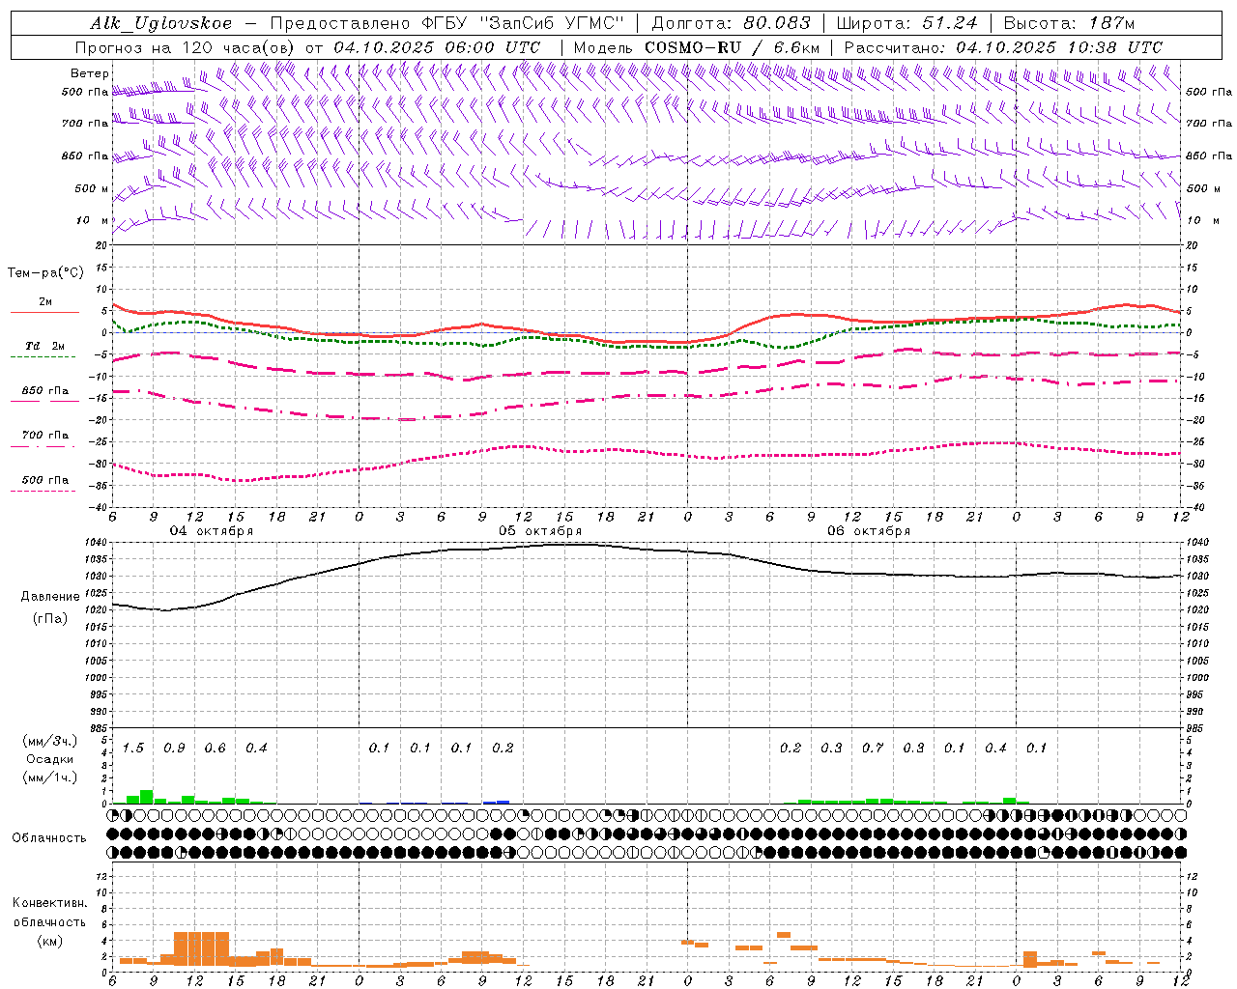Click the 500 гПа temperature legend entry
The image size is (1237, 989).
(x=45, y=480)
